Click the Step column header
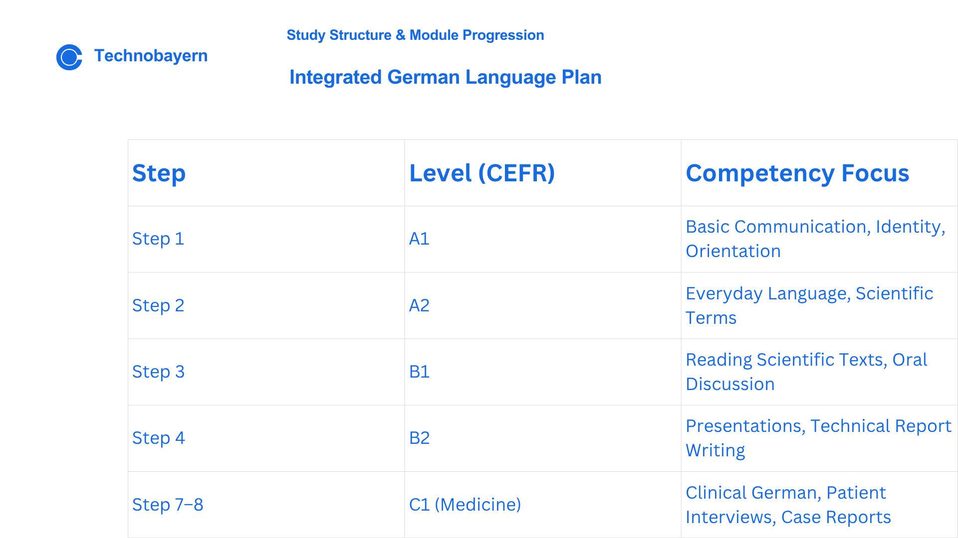The width and height of the screenshot is (958, 538). point(266,173)
